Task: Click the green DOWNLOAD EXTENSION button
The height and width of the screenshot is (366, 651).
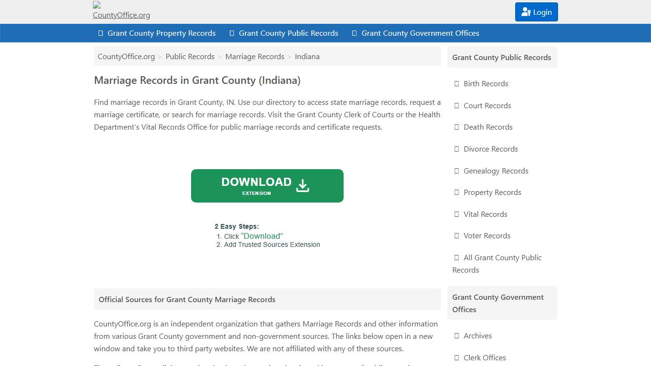Action: 267,185
